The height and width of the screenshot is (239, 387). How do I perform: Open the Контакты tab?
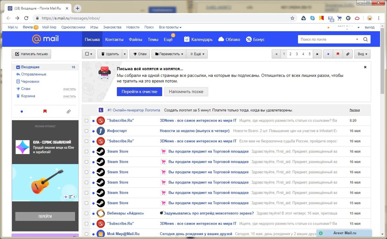coord(114,39)
